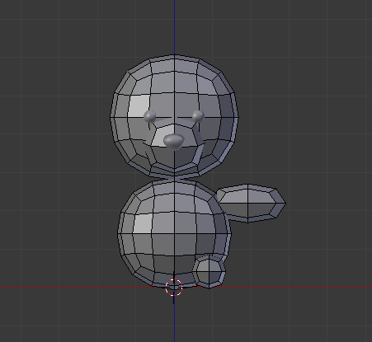
Task: Select the brightest lit face beside the left eye
Action: pos(139,105)
